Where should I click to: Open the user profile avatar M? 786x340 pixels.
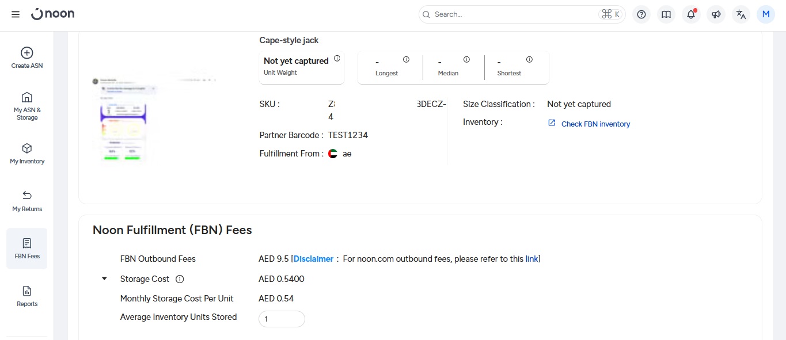click(x=765, y=14)
